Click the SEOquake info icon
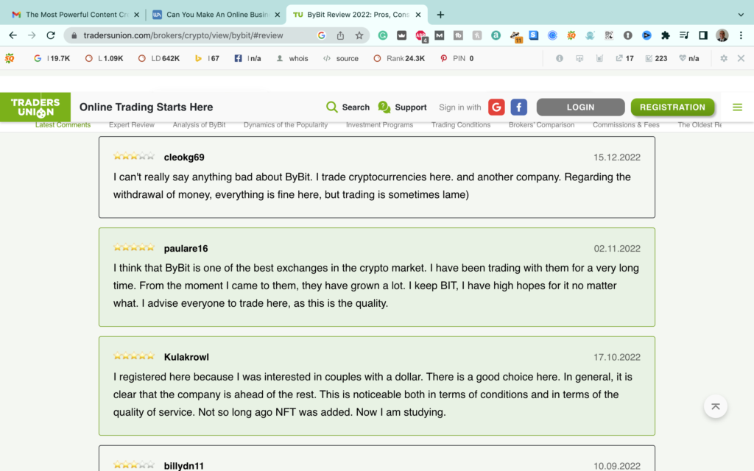 (x=560, y=58)
